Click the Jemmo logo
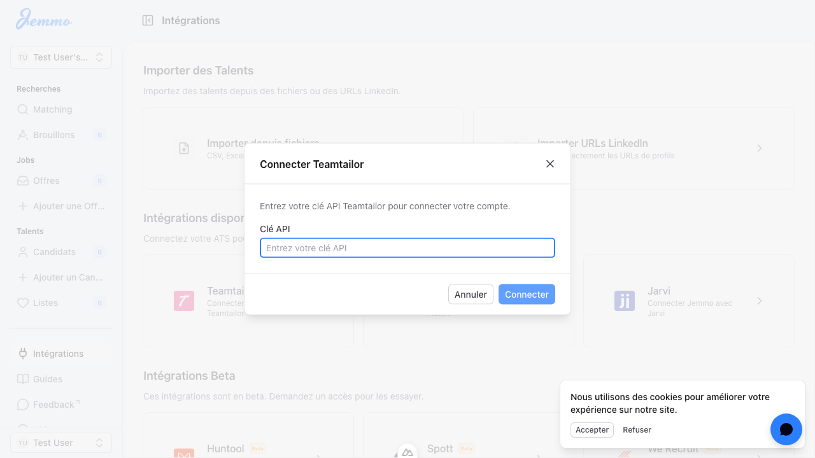This screenshot has width=815, height=458. pyautogui.click(x=43, y=20)
